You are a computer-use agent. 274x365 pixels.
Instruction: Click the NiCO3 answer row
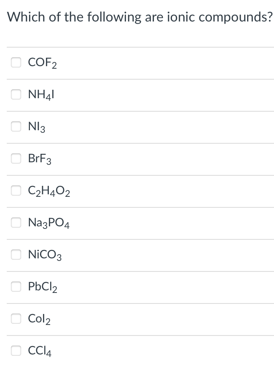[x=45, y=255]
